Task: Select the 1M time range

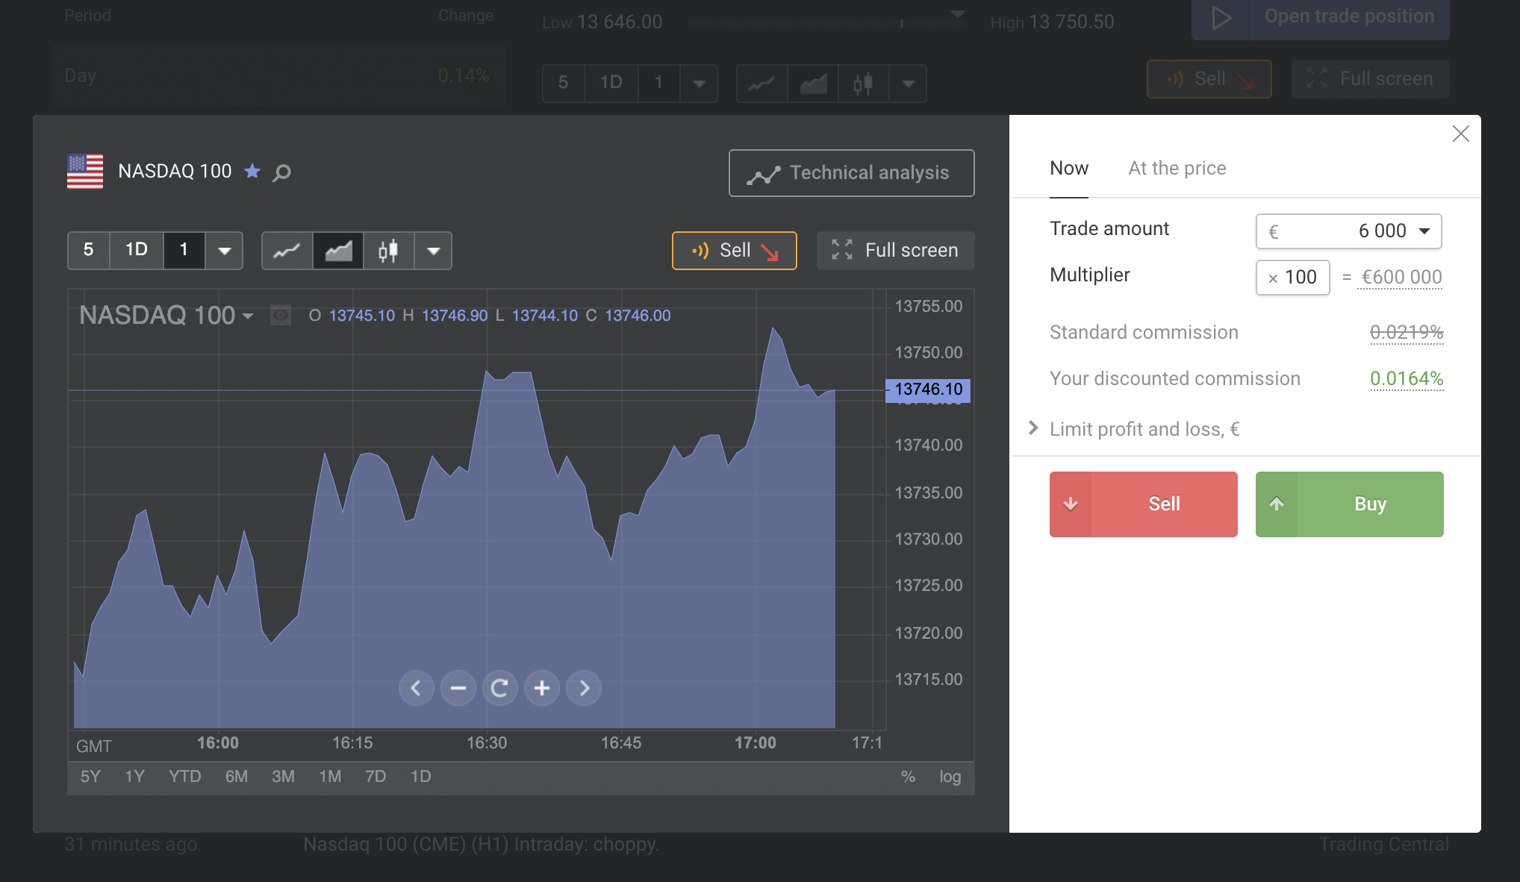Action: click(x=330, y=777)
